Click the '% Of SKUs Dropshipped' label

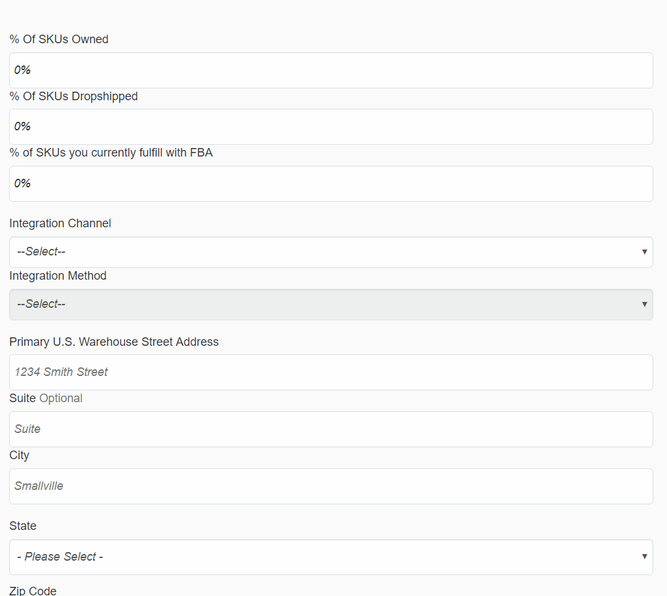(x=73, y=96)
